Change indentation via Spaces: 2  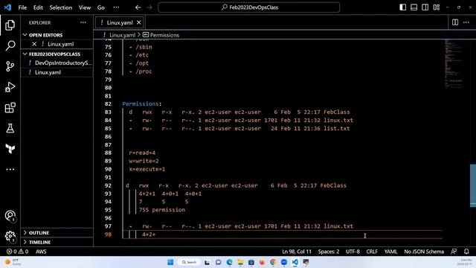pos(329,252)
